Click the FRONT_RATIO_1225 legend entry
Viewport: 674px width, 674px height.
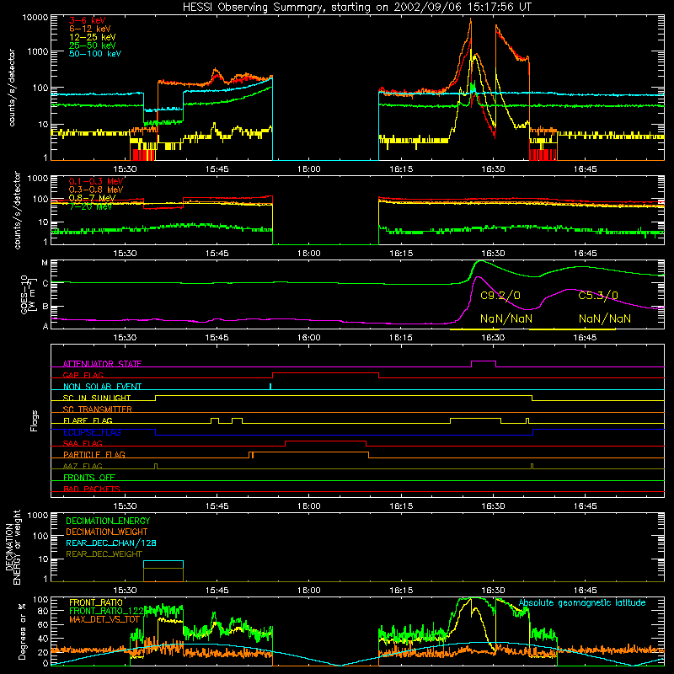click(106, 611)
